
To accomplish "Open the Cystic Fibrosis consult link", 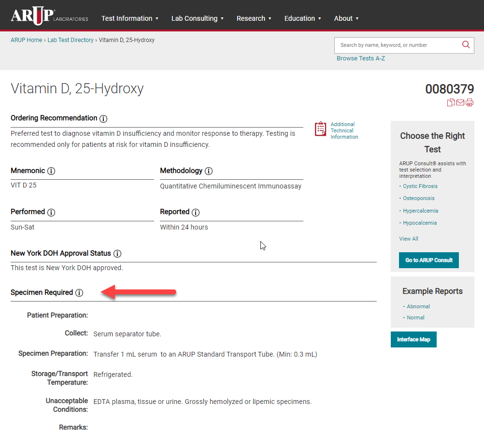I will (x=420, y=186).
